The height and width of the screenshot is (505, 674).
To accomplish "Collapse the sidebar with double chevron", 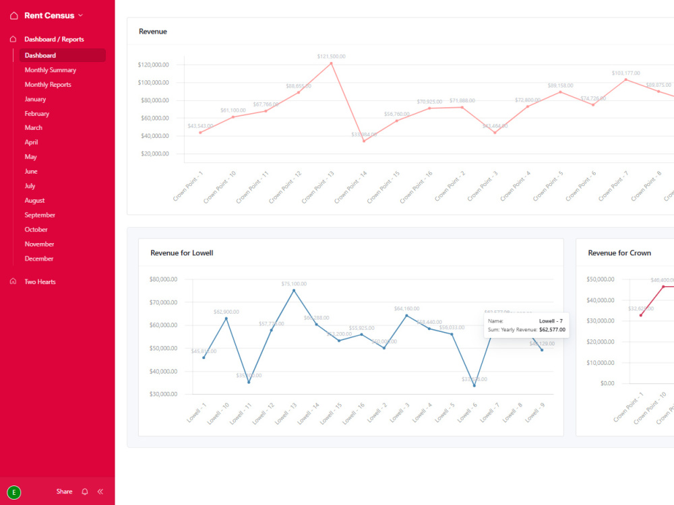I will (100, 492).
